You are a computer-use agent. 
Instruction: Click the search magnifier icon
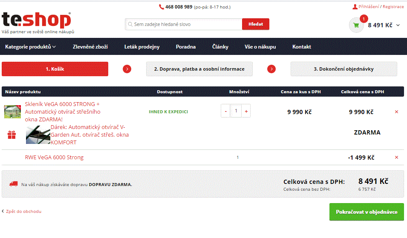pos(130,24)
